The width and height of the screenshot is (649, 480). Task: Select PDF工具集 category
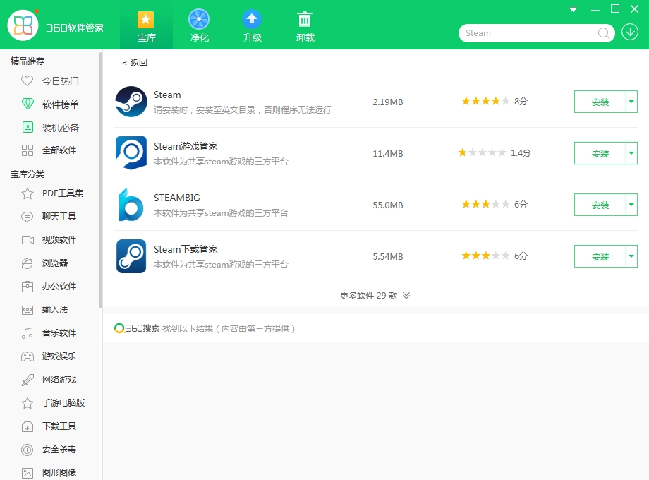click(x=63, y=193)
